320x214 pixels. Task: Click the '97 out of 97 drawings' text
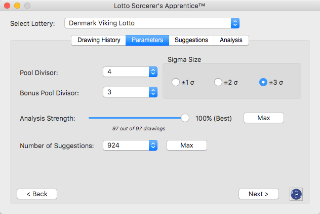click(139, 129)
